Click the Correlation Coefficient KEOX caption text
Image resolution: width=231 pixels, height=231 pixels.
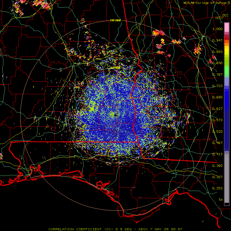pyautogui.click(x=115, y=229)
